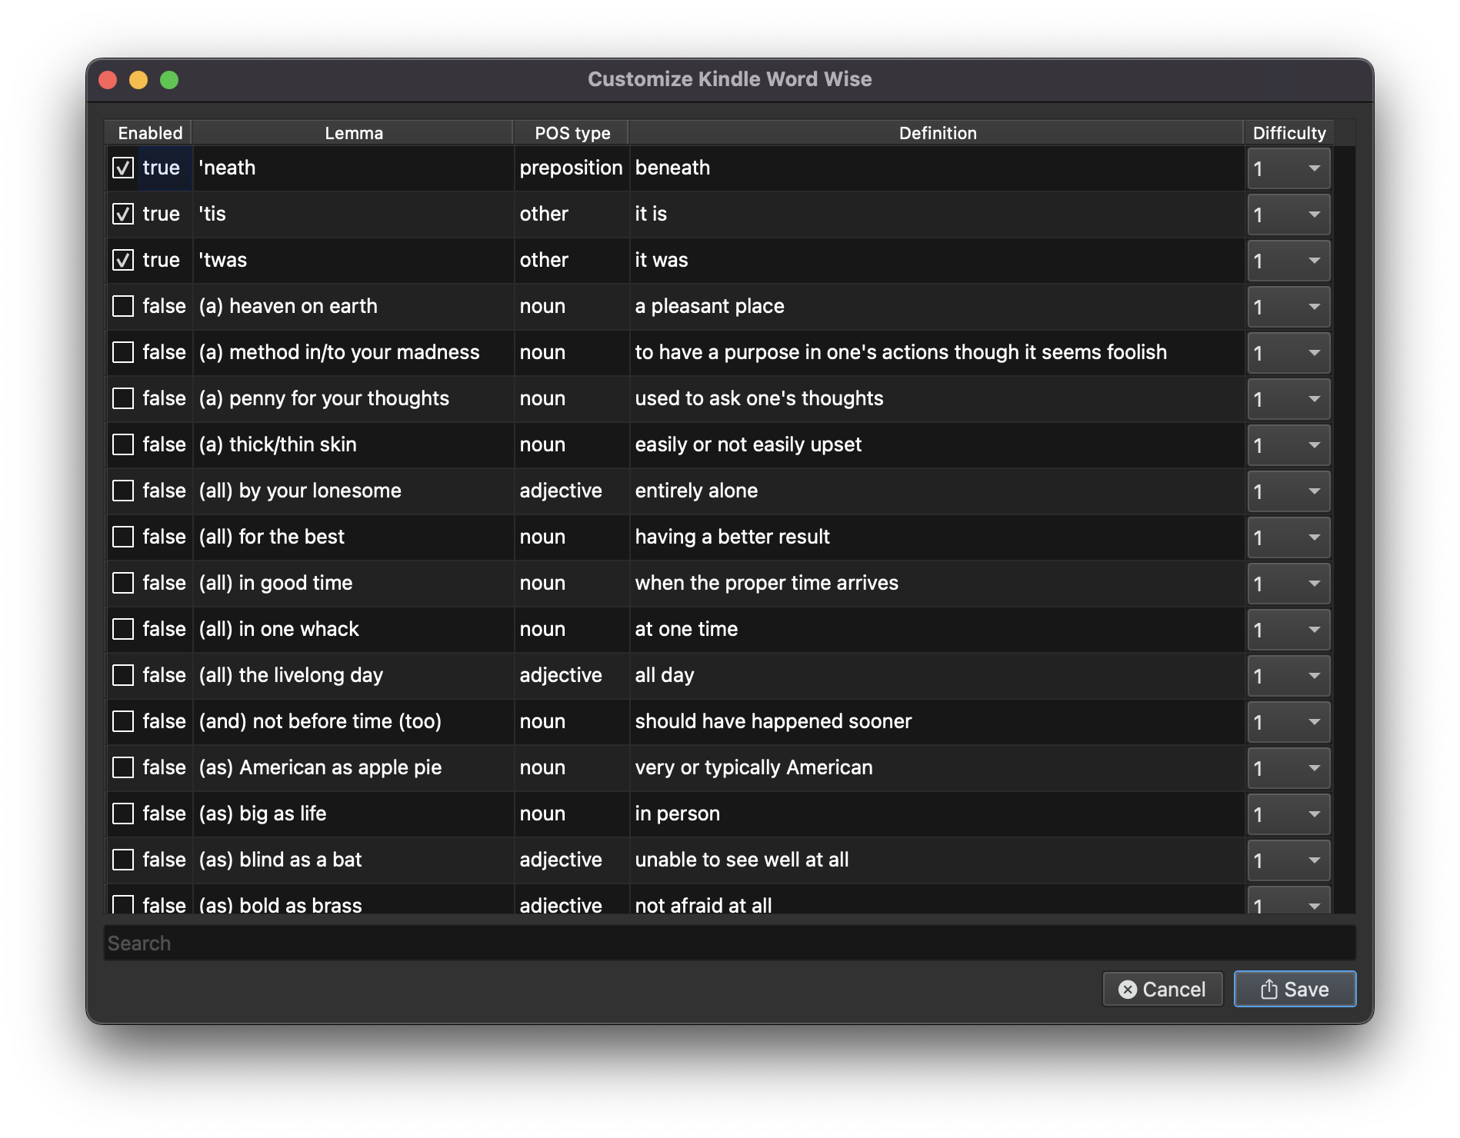Check the '(as) blind as a bat' box
Viewport: 1460px width, 1138px height.
(123, 860)
